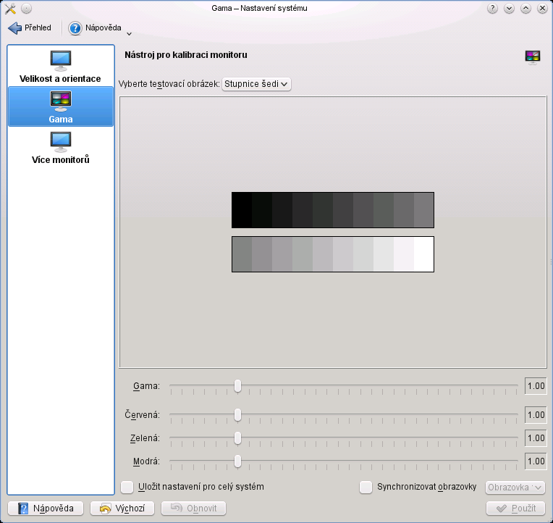The width and height of the screenshot is (553, 523).
Task: Click the Gama slider handle
Action: pyautogui.click(x=237, y=386)
